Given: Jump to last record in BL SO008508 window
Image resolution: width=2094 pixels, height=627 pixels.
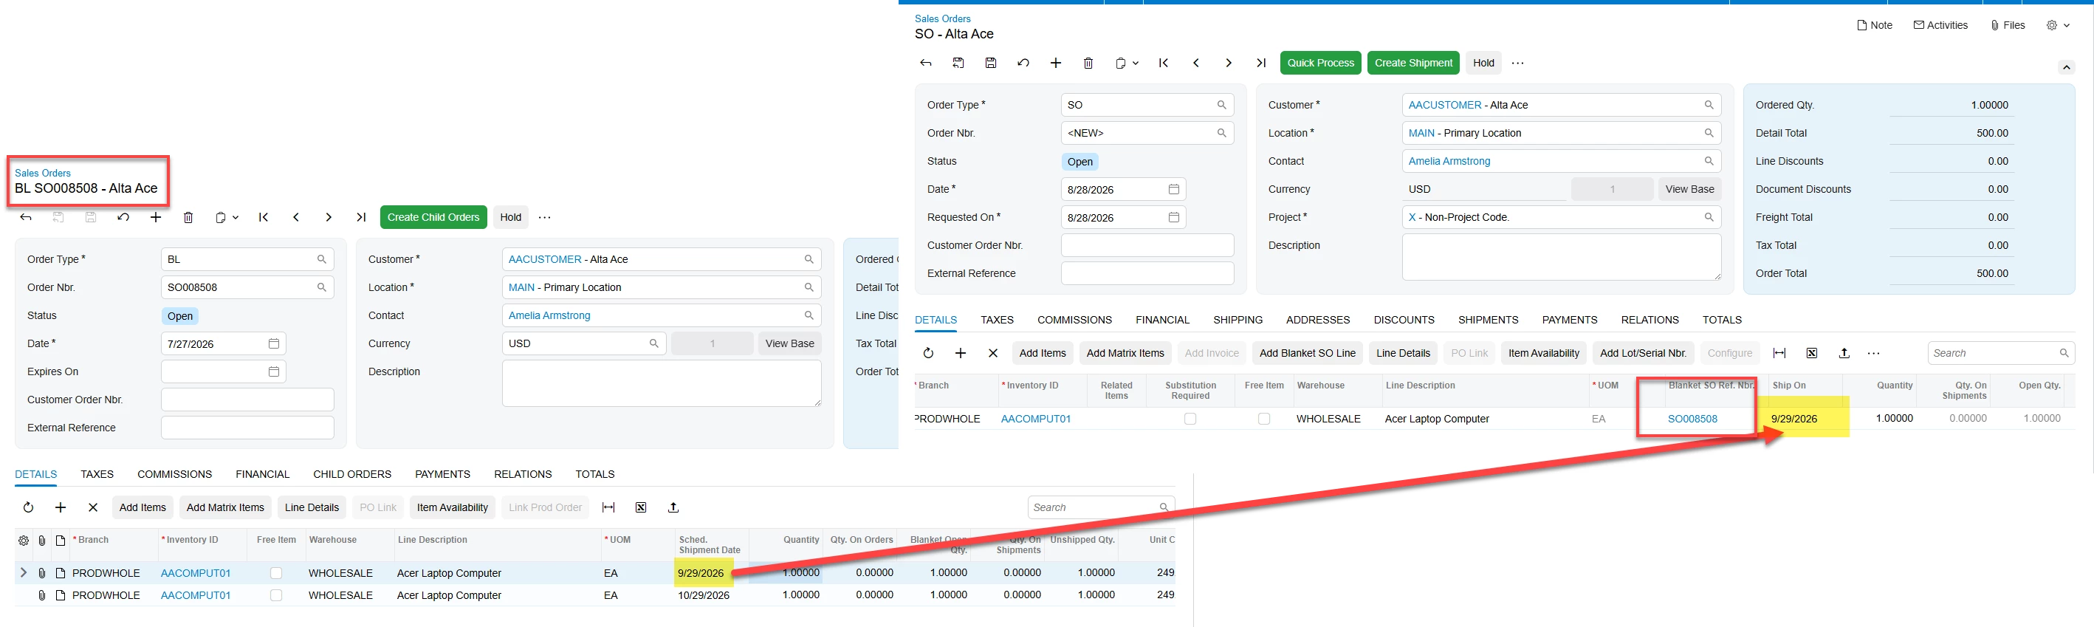Looking at the screenshot, I should coord(361,217).
